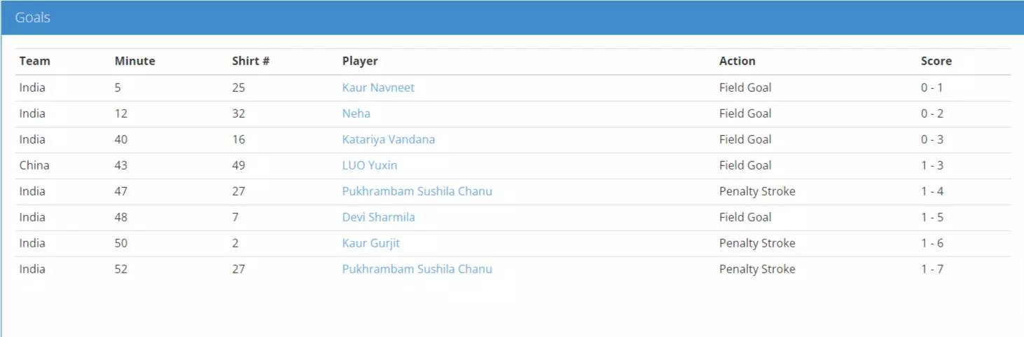Click the Player column header
The width and height of the screenshot is (1024, 337).
pyautogui.click(x=360, y=61)
